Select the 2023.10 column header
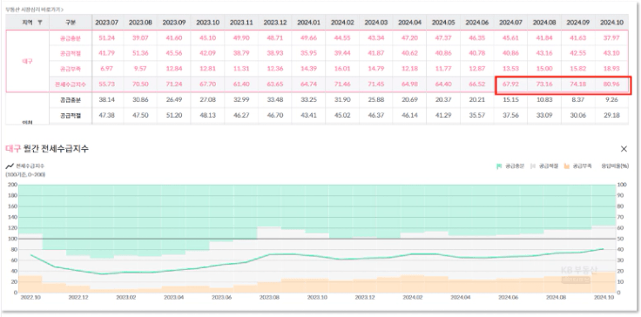 207,23
